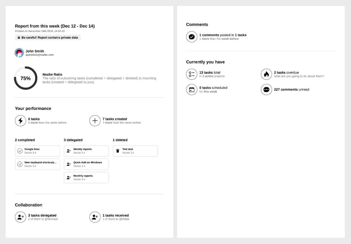Click the '2 tasks overdue' text

(x=286, y=72)
